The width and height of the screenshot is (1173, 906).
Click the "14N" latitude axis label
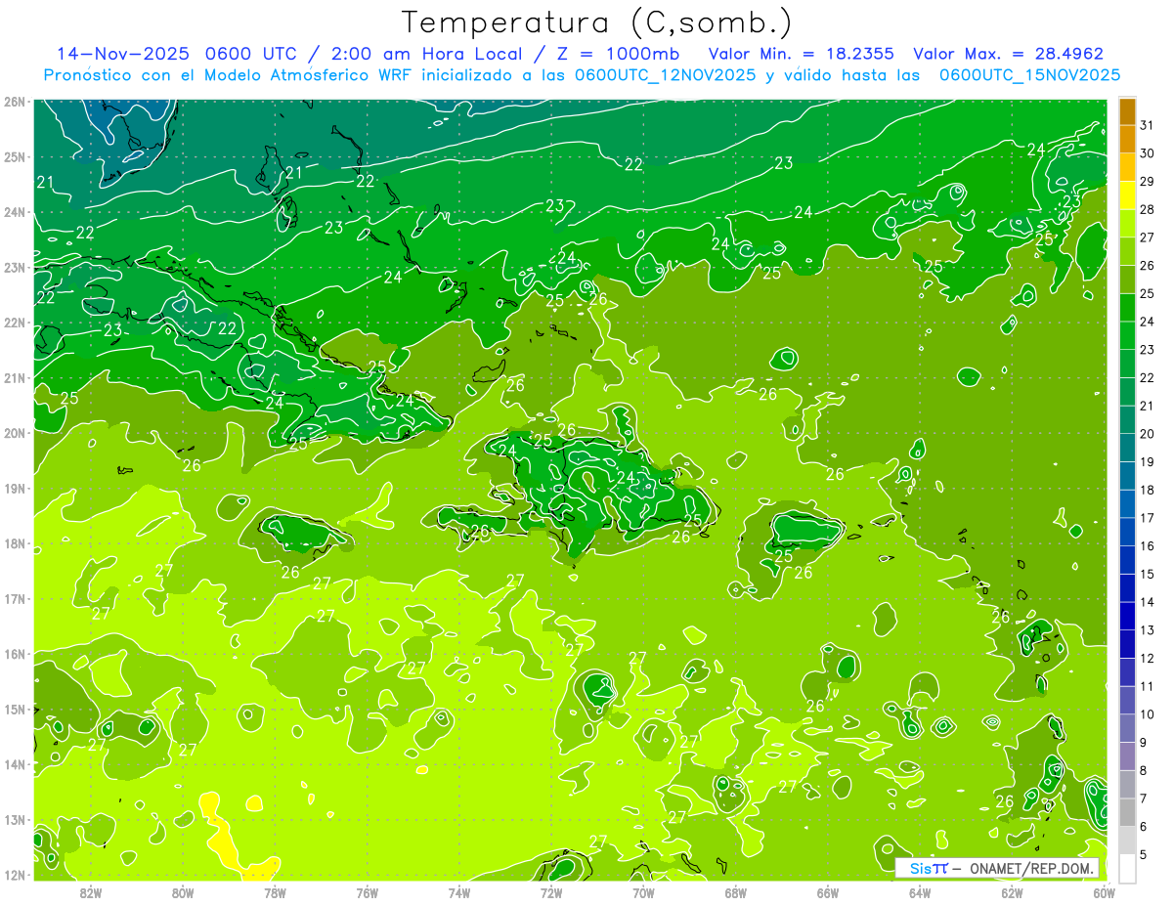pos(15,764)
